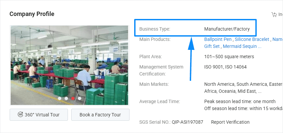Follow the Gift Set link
The width and height of the screenshot is (283, 133).
coord(212,47)
